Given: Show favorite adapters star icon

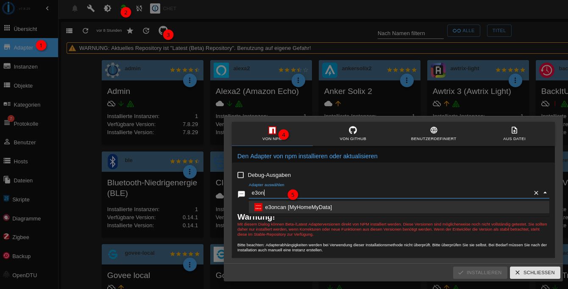Looking at the screenshot, I should pos(130,30).
